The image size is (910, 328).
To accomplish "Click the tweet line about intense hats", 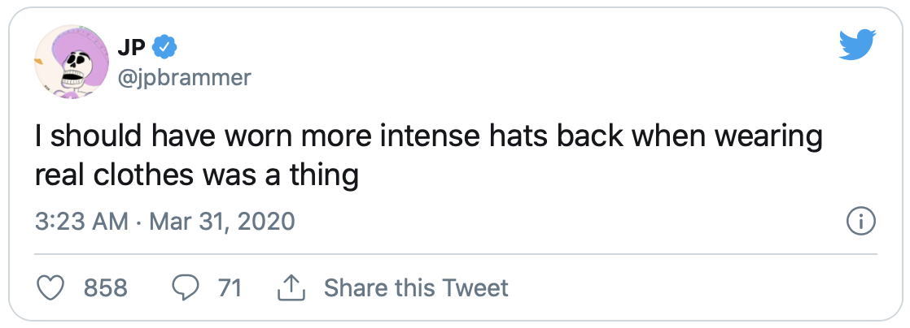I will [x=428, y=140].
